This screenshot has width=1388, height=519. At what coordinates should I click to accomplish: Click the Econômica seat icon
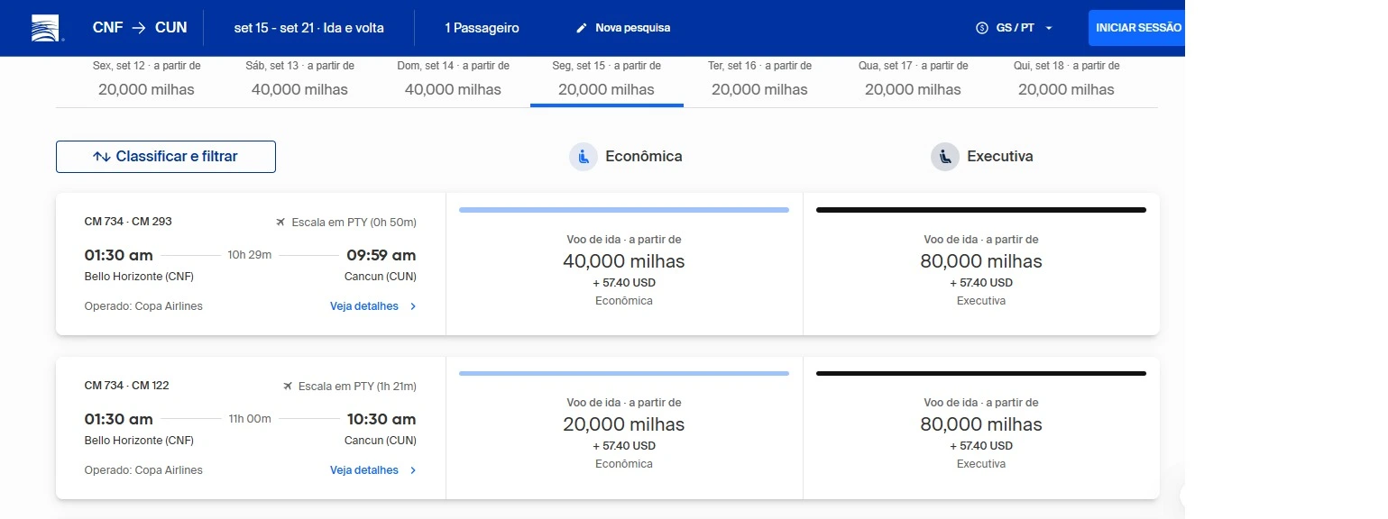coord(584,157)
